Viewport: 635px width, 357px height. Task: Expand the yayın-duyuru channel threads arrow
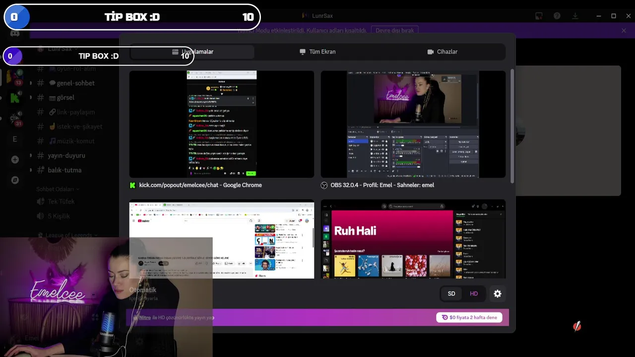point(31,155)
